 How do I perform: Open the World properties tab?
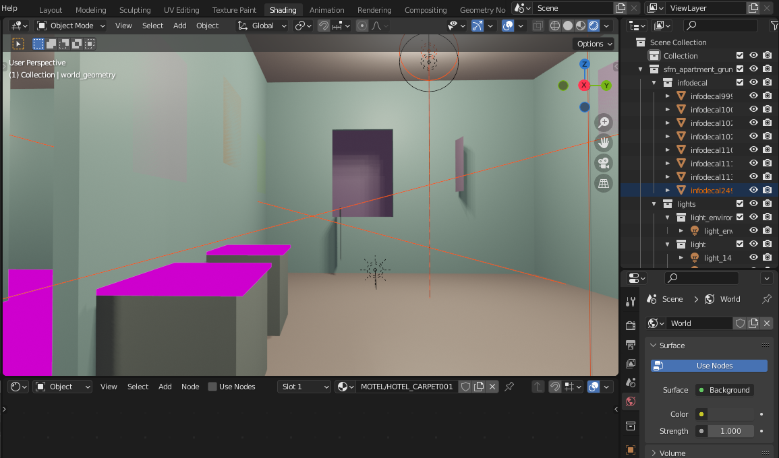pos(630,401)
